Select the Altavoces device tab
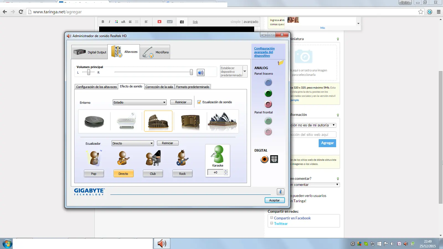Image resolution: width=443 pixels, height=249 pixels. point(124,52)
